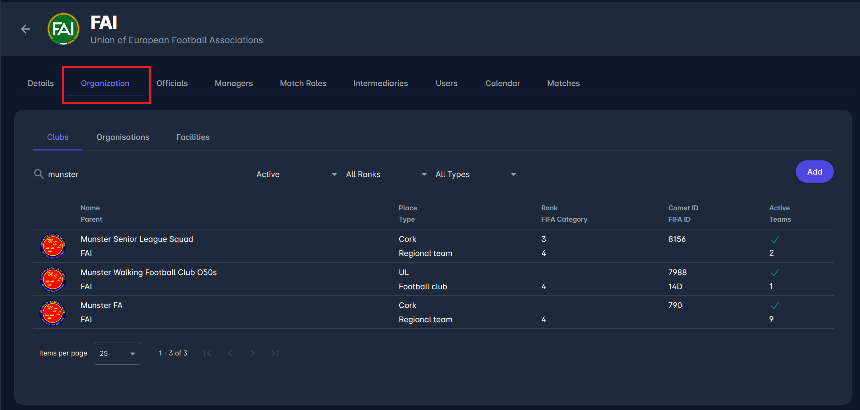Screen dimensions: 860x410
Task: Switch to the Organisations sub-tab
Action: [x=123, y=137]
